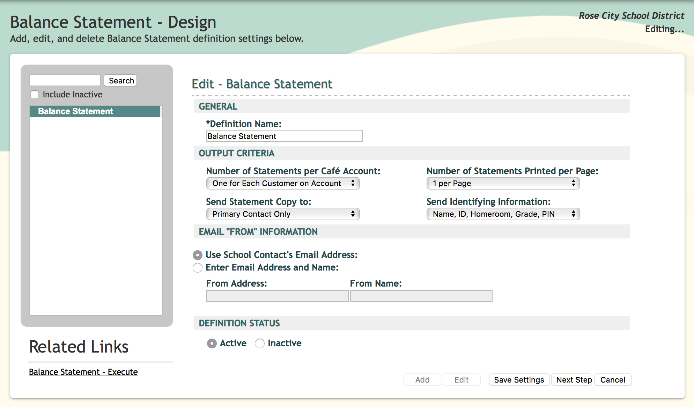
Task: Click Save Settings button
Action: [519, 380]
